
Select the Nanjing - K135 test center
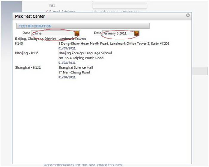[x=27, y=53]
